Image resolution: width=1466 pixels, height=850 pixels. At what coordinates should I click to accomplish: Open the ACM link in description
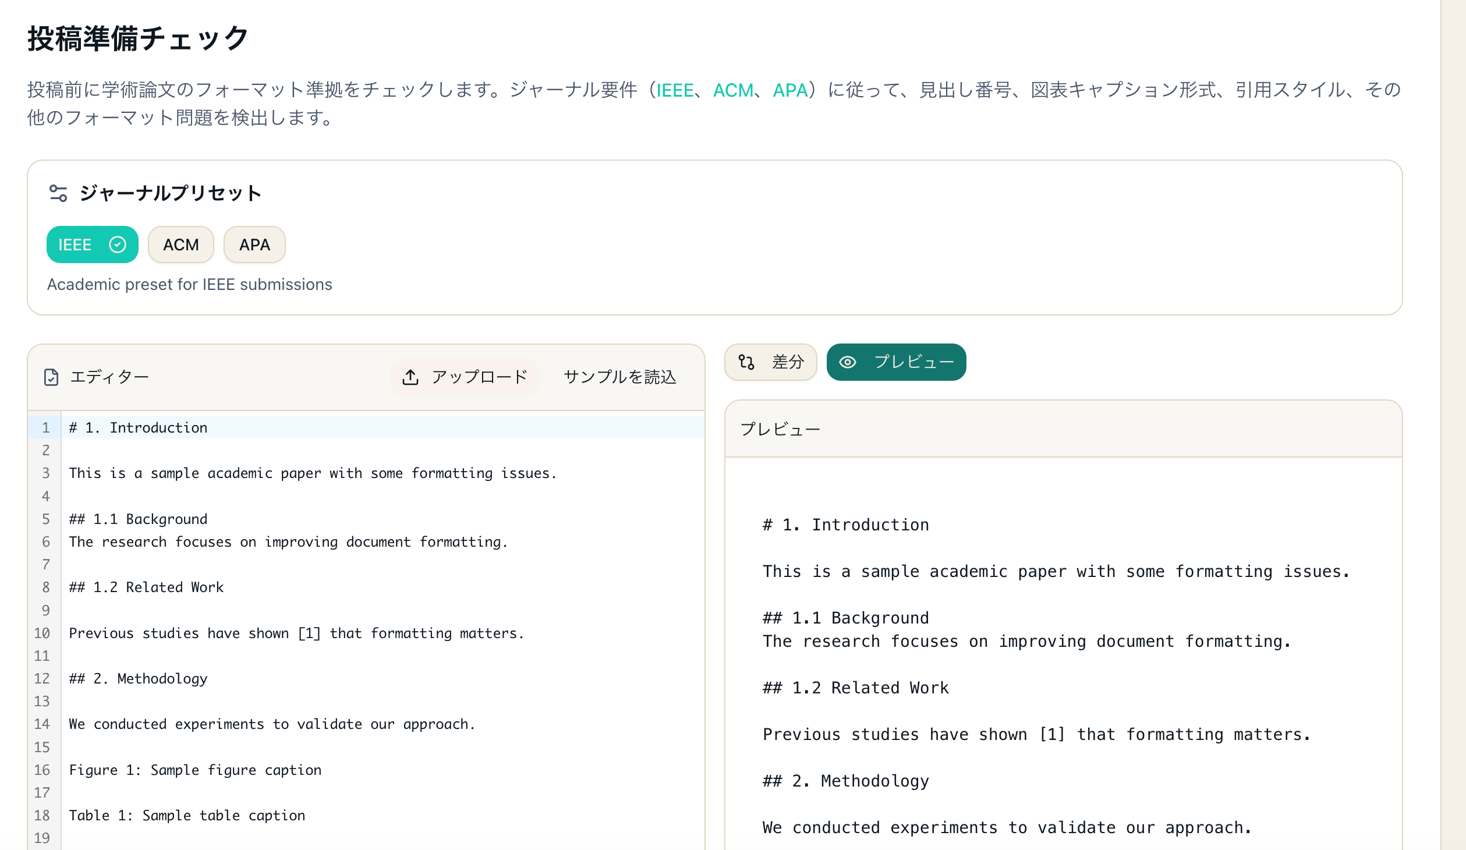(x=733, y=90)
